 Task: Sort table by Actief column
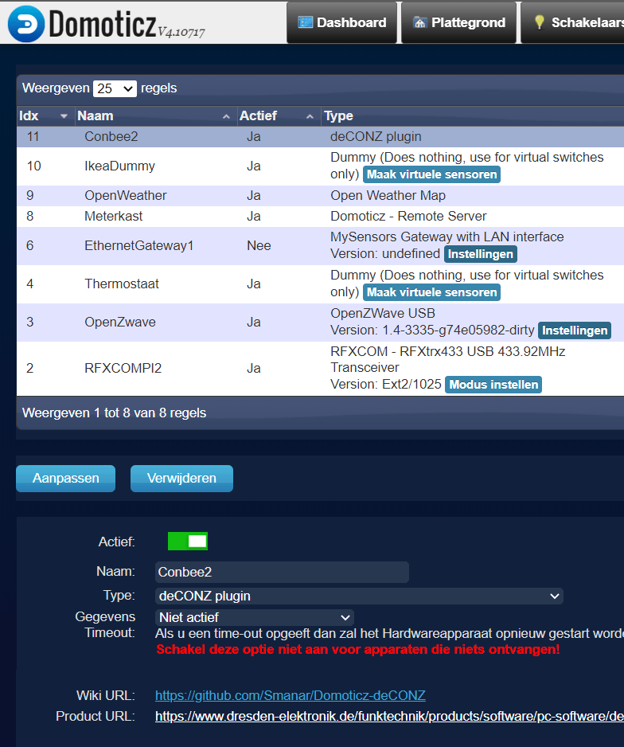tap(279, 116)
